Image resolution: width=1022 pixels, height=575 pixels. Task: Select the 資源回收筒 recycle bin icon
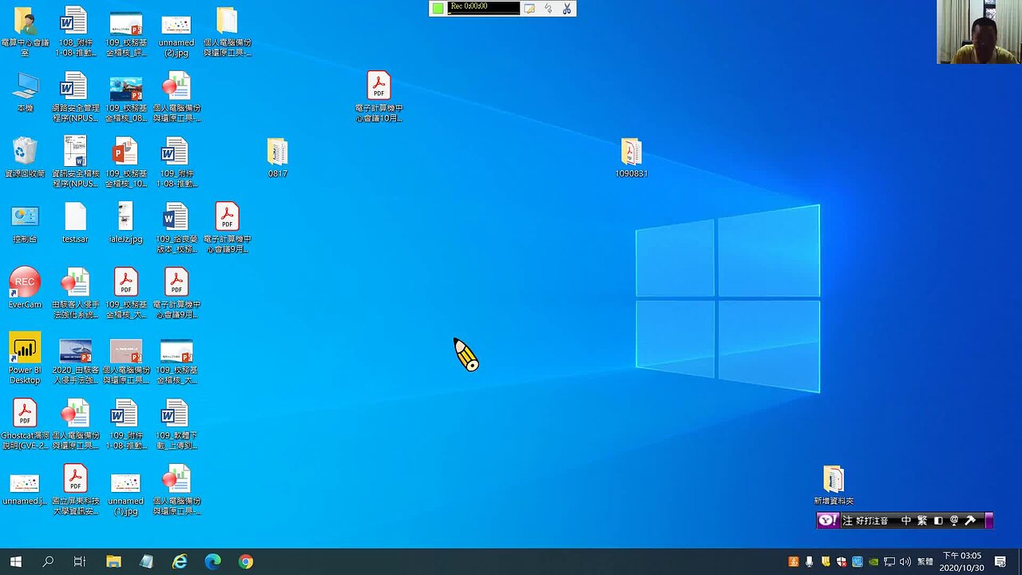click(25, 157)
